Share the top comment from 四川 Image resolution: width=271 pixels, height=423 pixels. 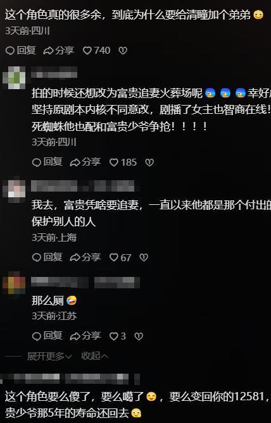[x=59, y=51]
